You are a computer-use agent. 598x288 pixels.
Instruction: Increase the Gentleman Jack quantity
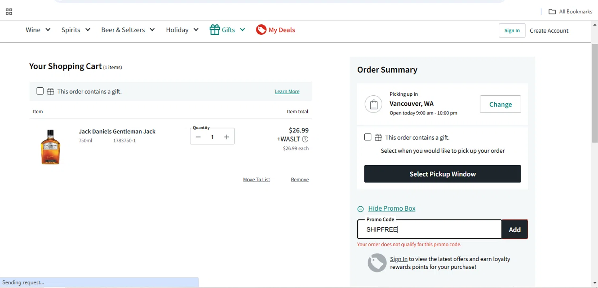(x=226, y=137)
